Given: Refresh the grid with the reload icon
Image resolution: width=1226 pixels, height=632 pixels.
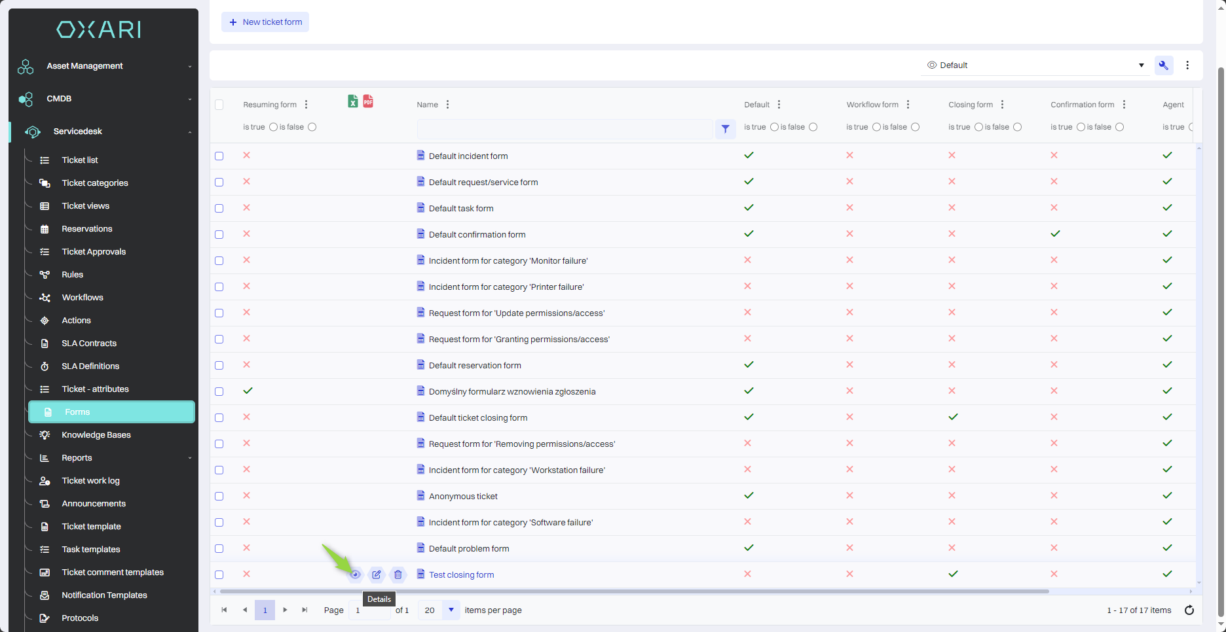Looking at the screenshot, I should [1189, 610].
